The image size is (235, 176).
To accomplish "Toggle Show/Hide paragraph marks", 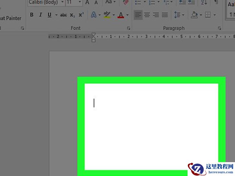I will (x=216, y=2).
